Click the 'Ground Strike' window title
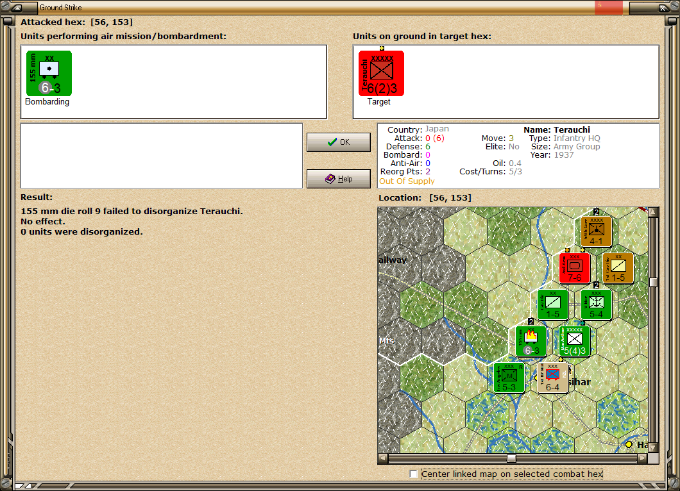Image resolution: width=680 pixels, height=491 pixels. 61,7
